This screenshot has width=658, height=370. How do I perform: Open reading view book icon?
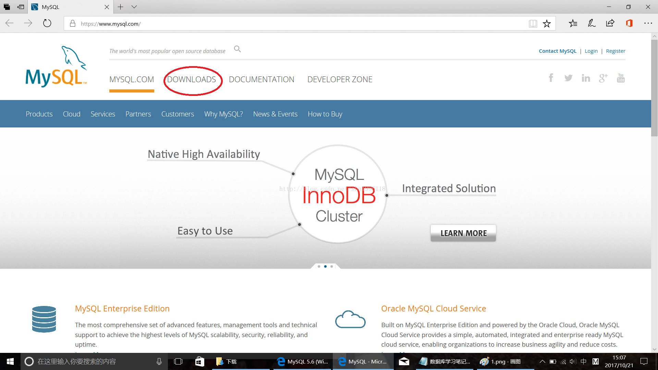coord(533,24)
